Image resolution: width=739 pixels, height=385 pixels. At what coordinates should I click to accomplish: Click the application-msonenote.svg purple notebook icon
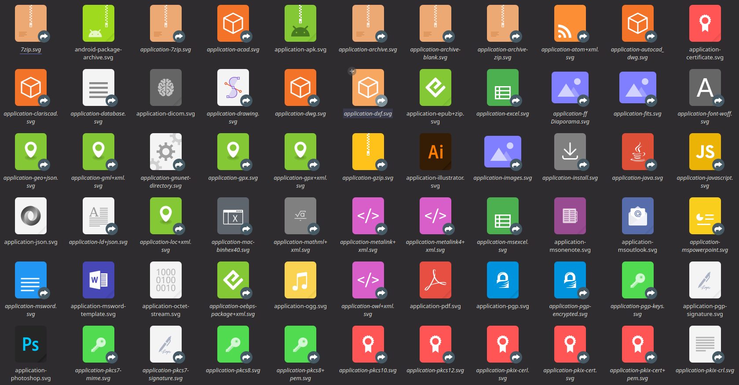pos(570,216)
